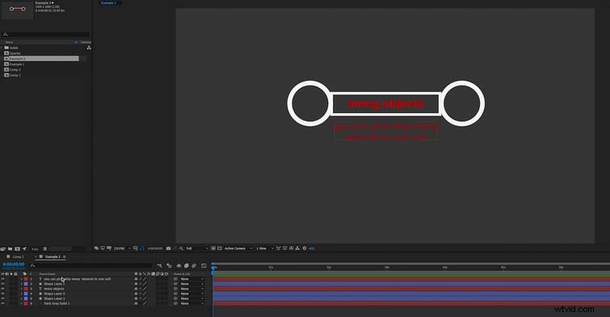Open Fast Previews options icon
Screen dimensions: 610x317
coord(284,248)
